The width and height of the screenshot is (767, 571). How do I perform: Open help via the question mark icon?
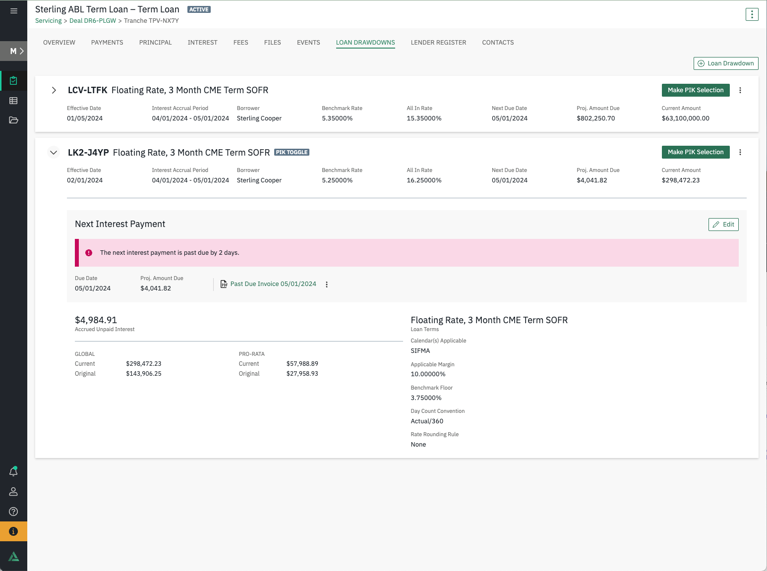coord(13,511)
